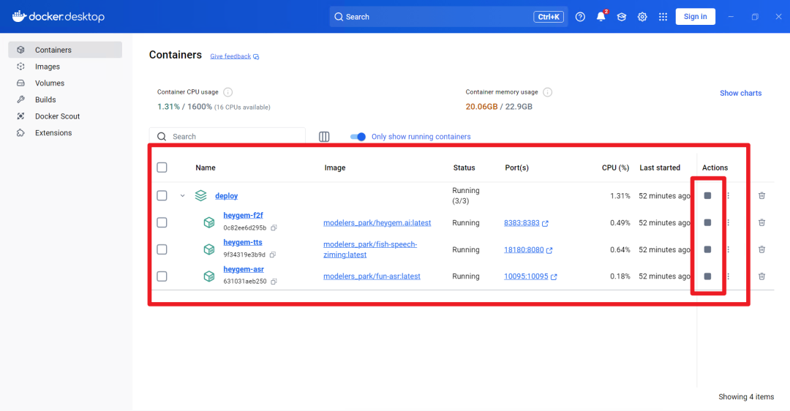Delete heygem-f2f container with trash icon
The height and width of the screenshot is (411, 790).
tap(761, 222)
